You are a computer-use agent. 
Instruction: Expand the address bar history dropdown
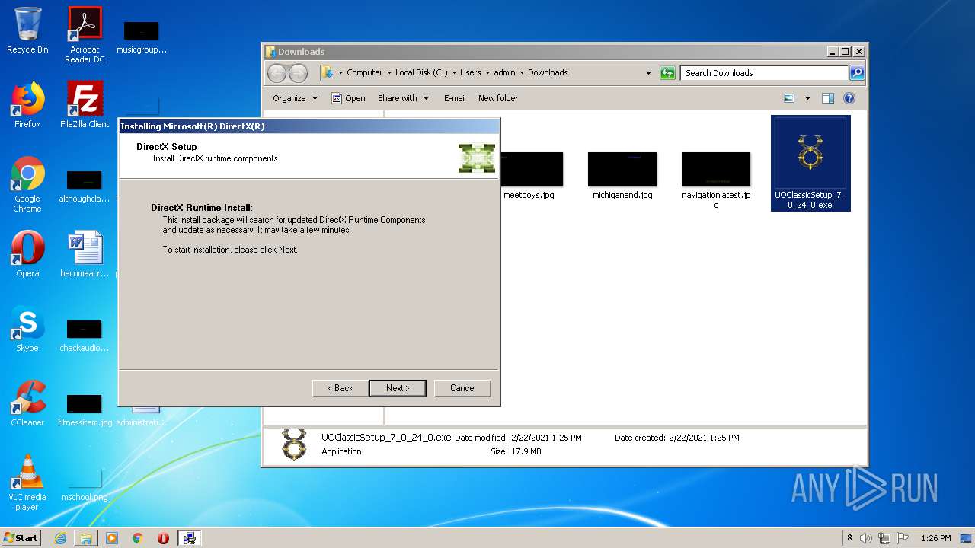pyautogui.click(x=648, y=73)
